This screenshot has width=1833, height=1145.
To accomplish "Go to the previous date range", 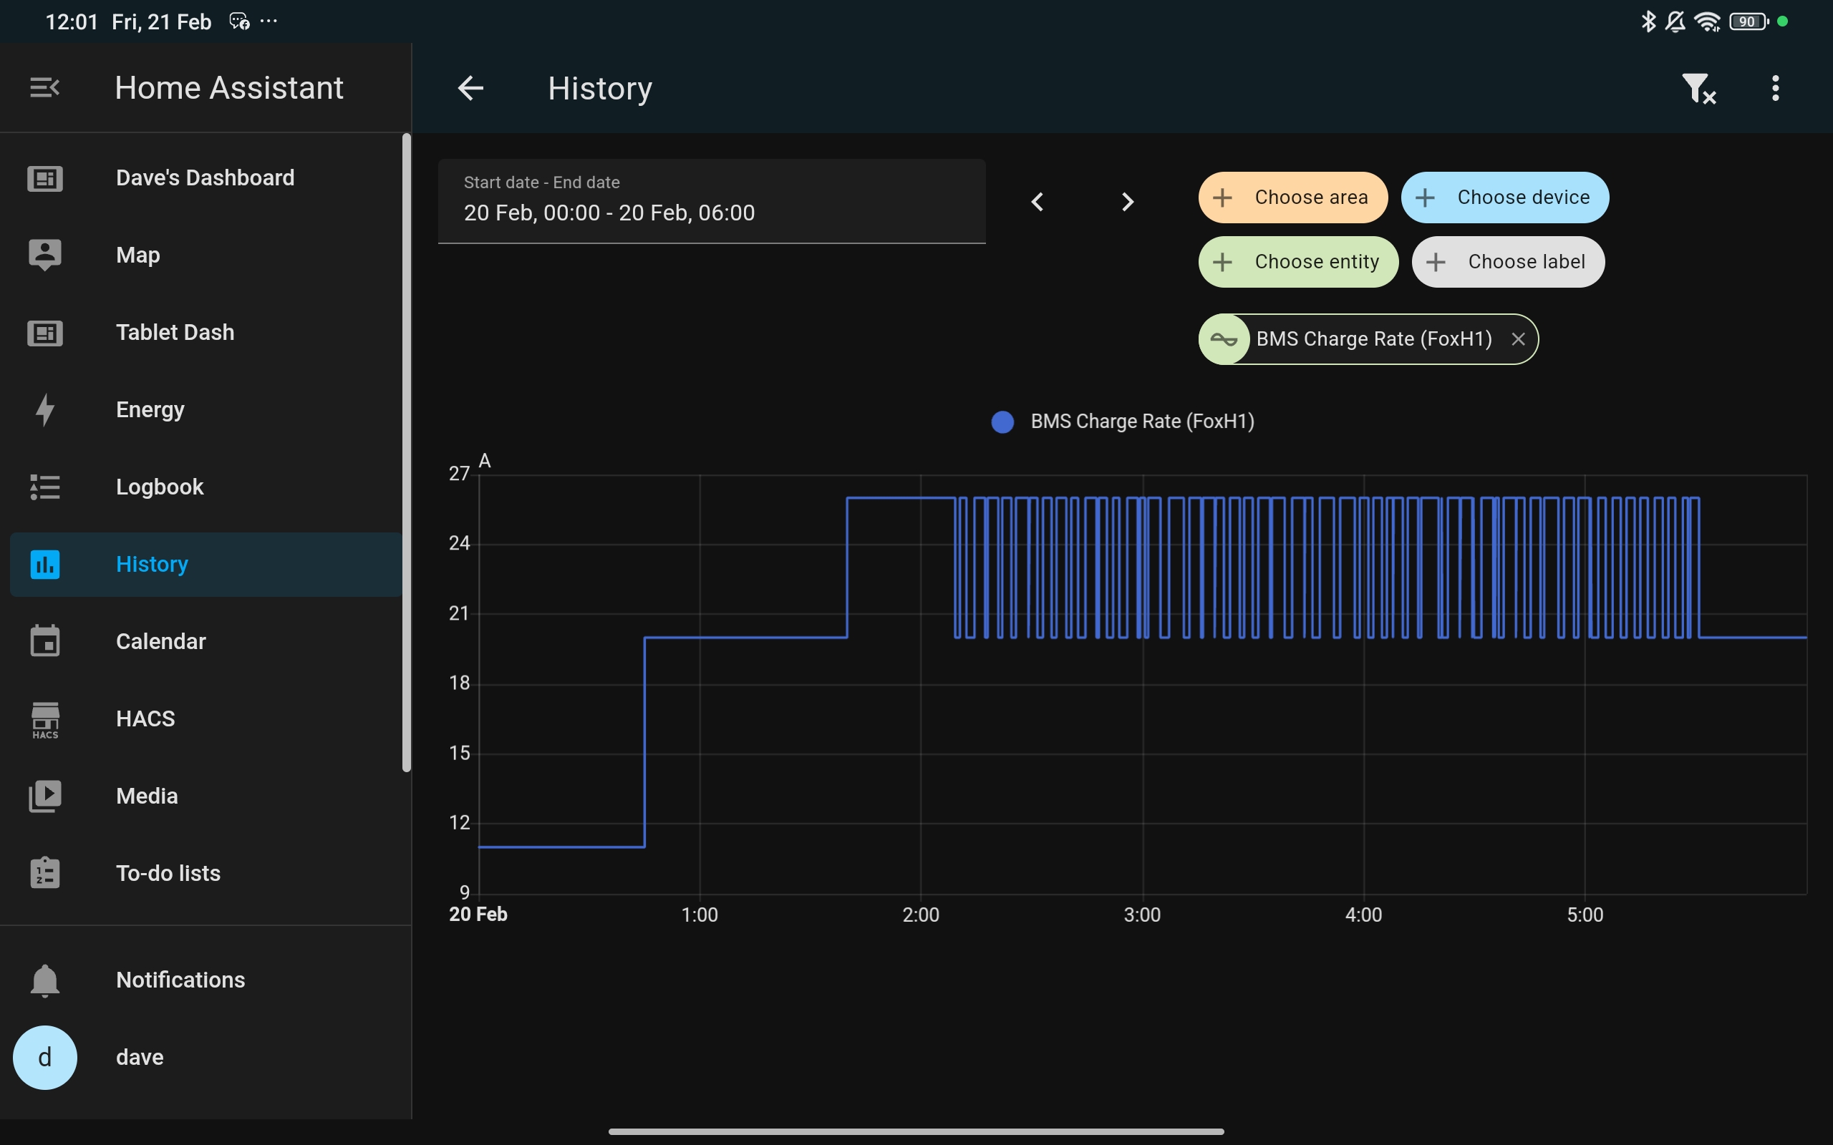I will tap(1038, 201).
